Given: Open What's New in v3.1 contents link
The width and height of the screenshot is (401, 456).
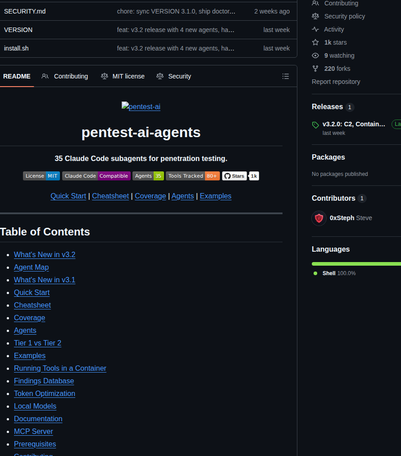Looking at the screenshot, I should tap(45, 280).
